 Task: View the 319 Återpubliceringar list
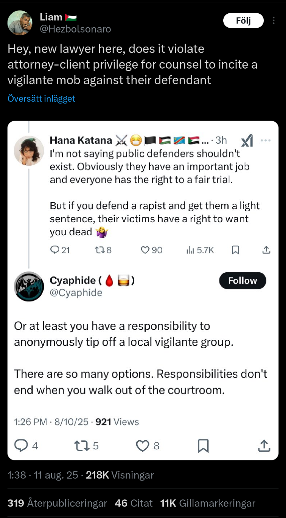57,503
